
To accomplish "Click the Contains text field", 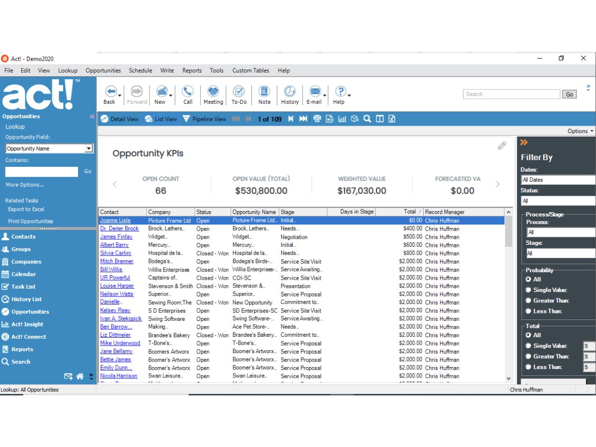I will point(42,171).
